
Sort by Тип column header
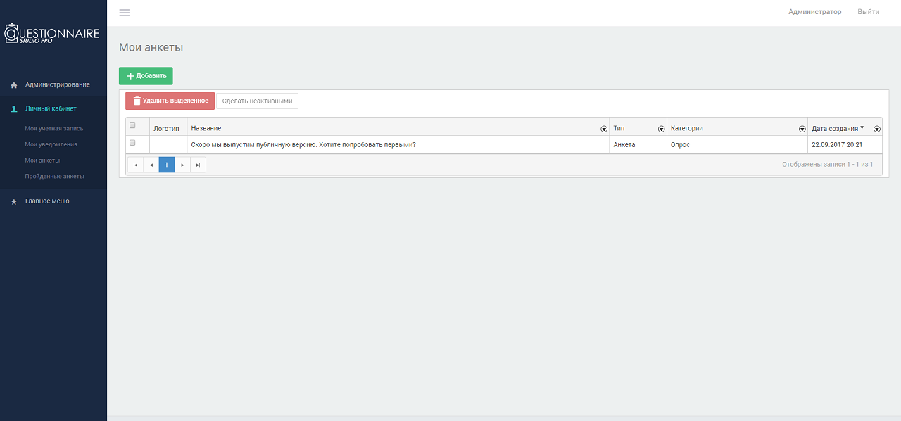tap(619, 128)
